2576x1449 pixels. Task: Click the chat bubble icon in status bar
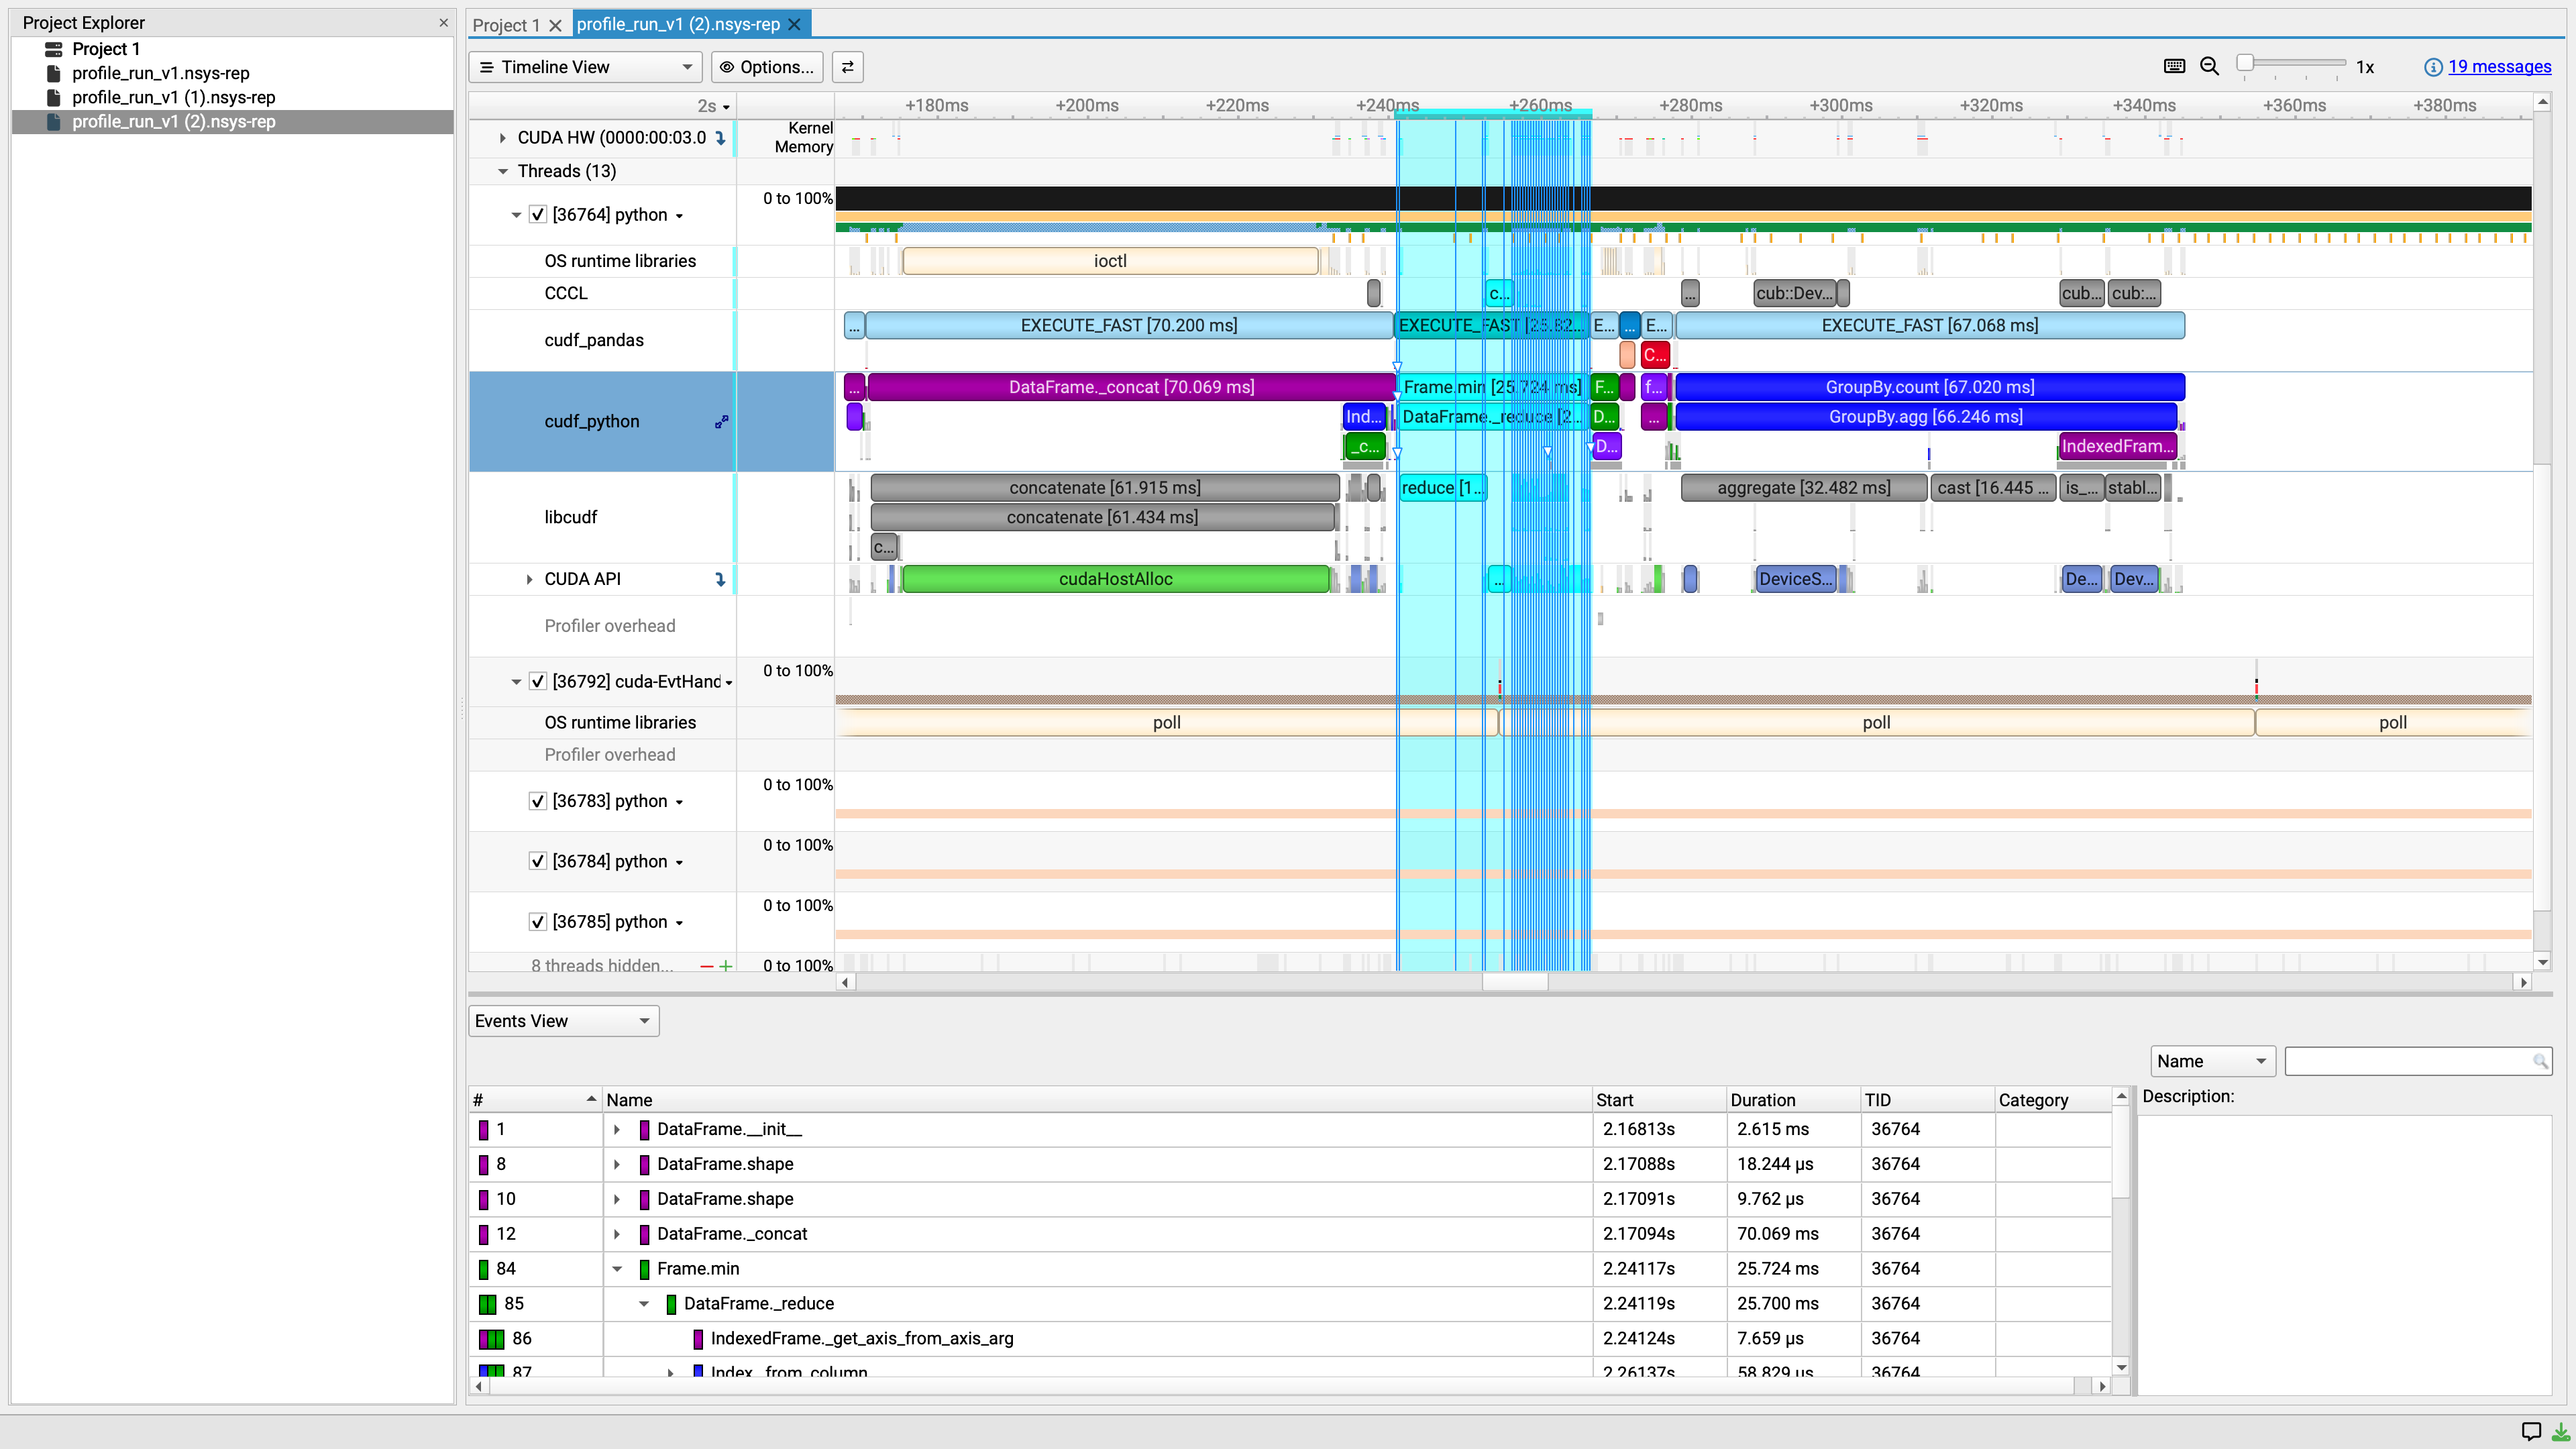2531,1431
